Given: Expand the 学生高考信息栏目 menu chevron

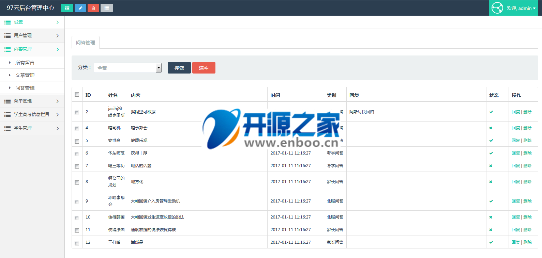Looking at the screenshot, I should coord(58,115).
